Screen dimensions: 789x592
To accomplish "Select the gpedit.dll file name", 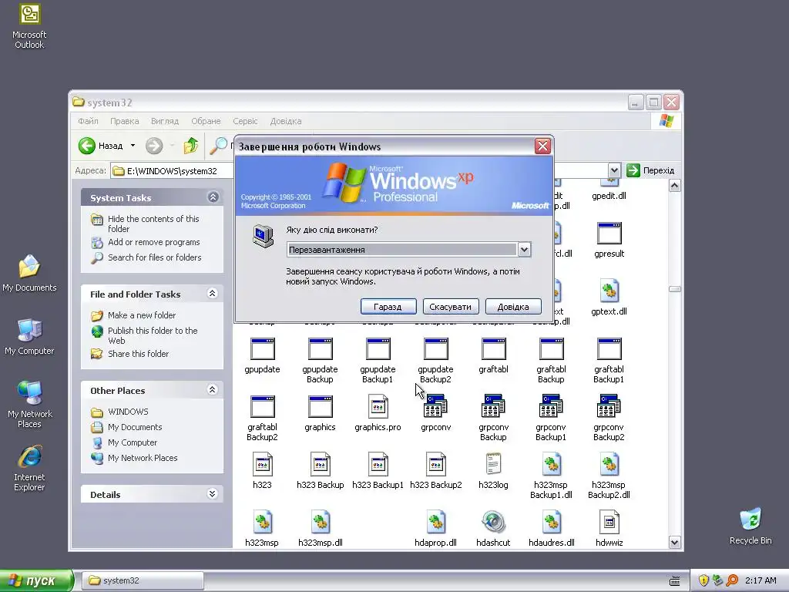I will (x=609, y=196).
